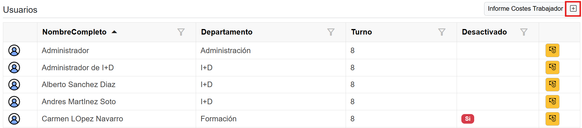
Task: Open filter for NombreCompleto column
Action: (181, 32)
